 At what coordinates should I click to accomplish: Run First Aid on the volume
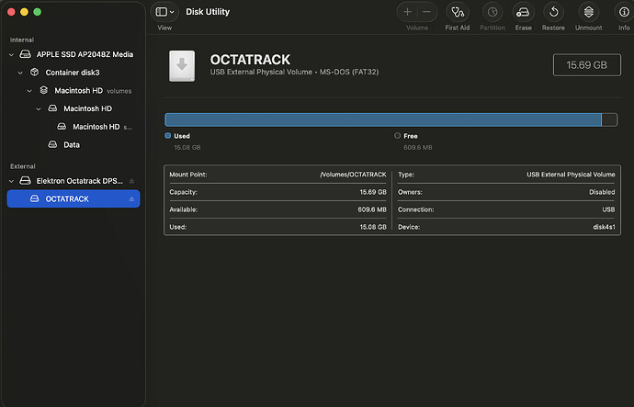pos(458,13)
